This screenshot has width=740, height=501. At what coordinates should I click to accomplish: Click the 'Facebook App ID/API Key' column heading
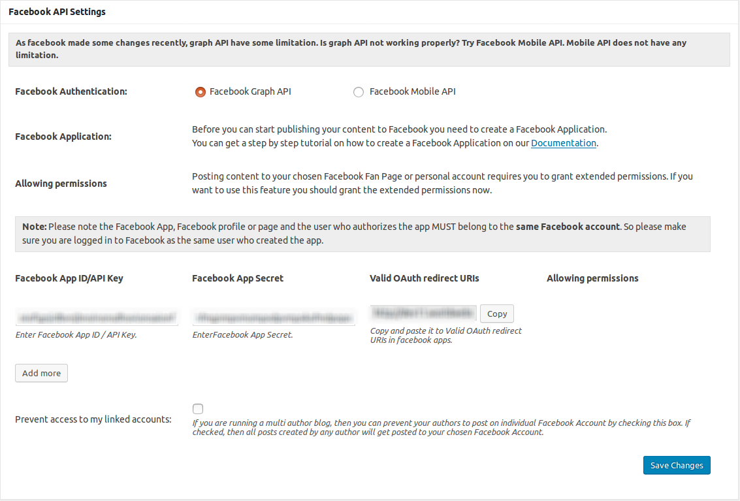69,278
